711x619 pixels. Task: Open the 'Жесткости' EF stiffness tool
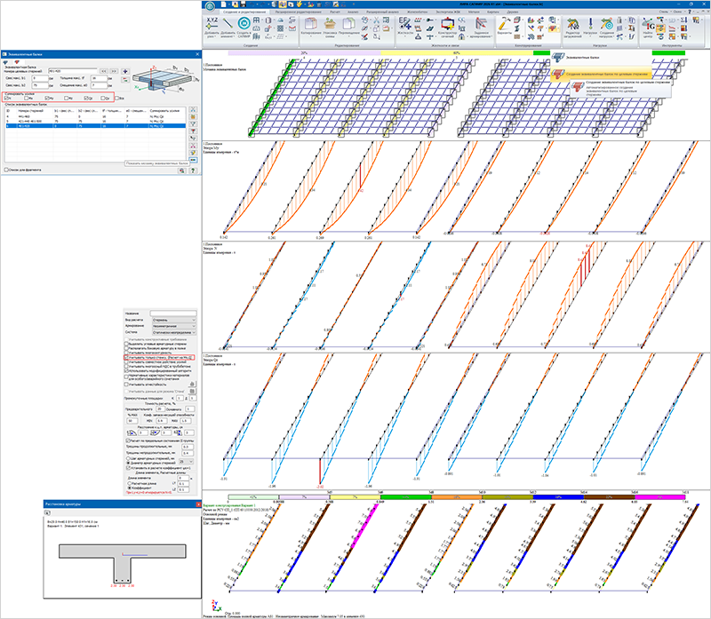coord(404,25)
